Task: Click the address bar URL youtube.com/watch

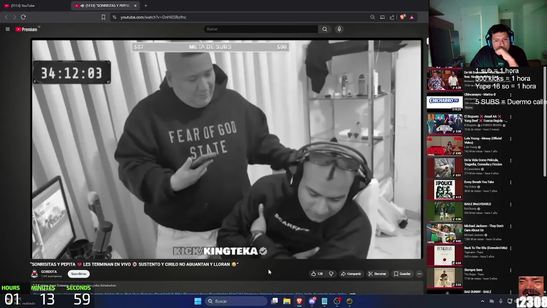Action: click(x=153, y=17)
